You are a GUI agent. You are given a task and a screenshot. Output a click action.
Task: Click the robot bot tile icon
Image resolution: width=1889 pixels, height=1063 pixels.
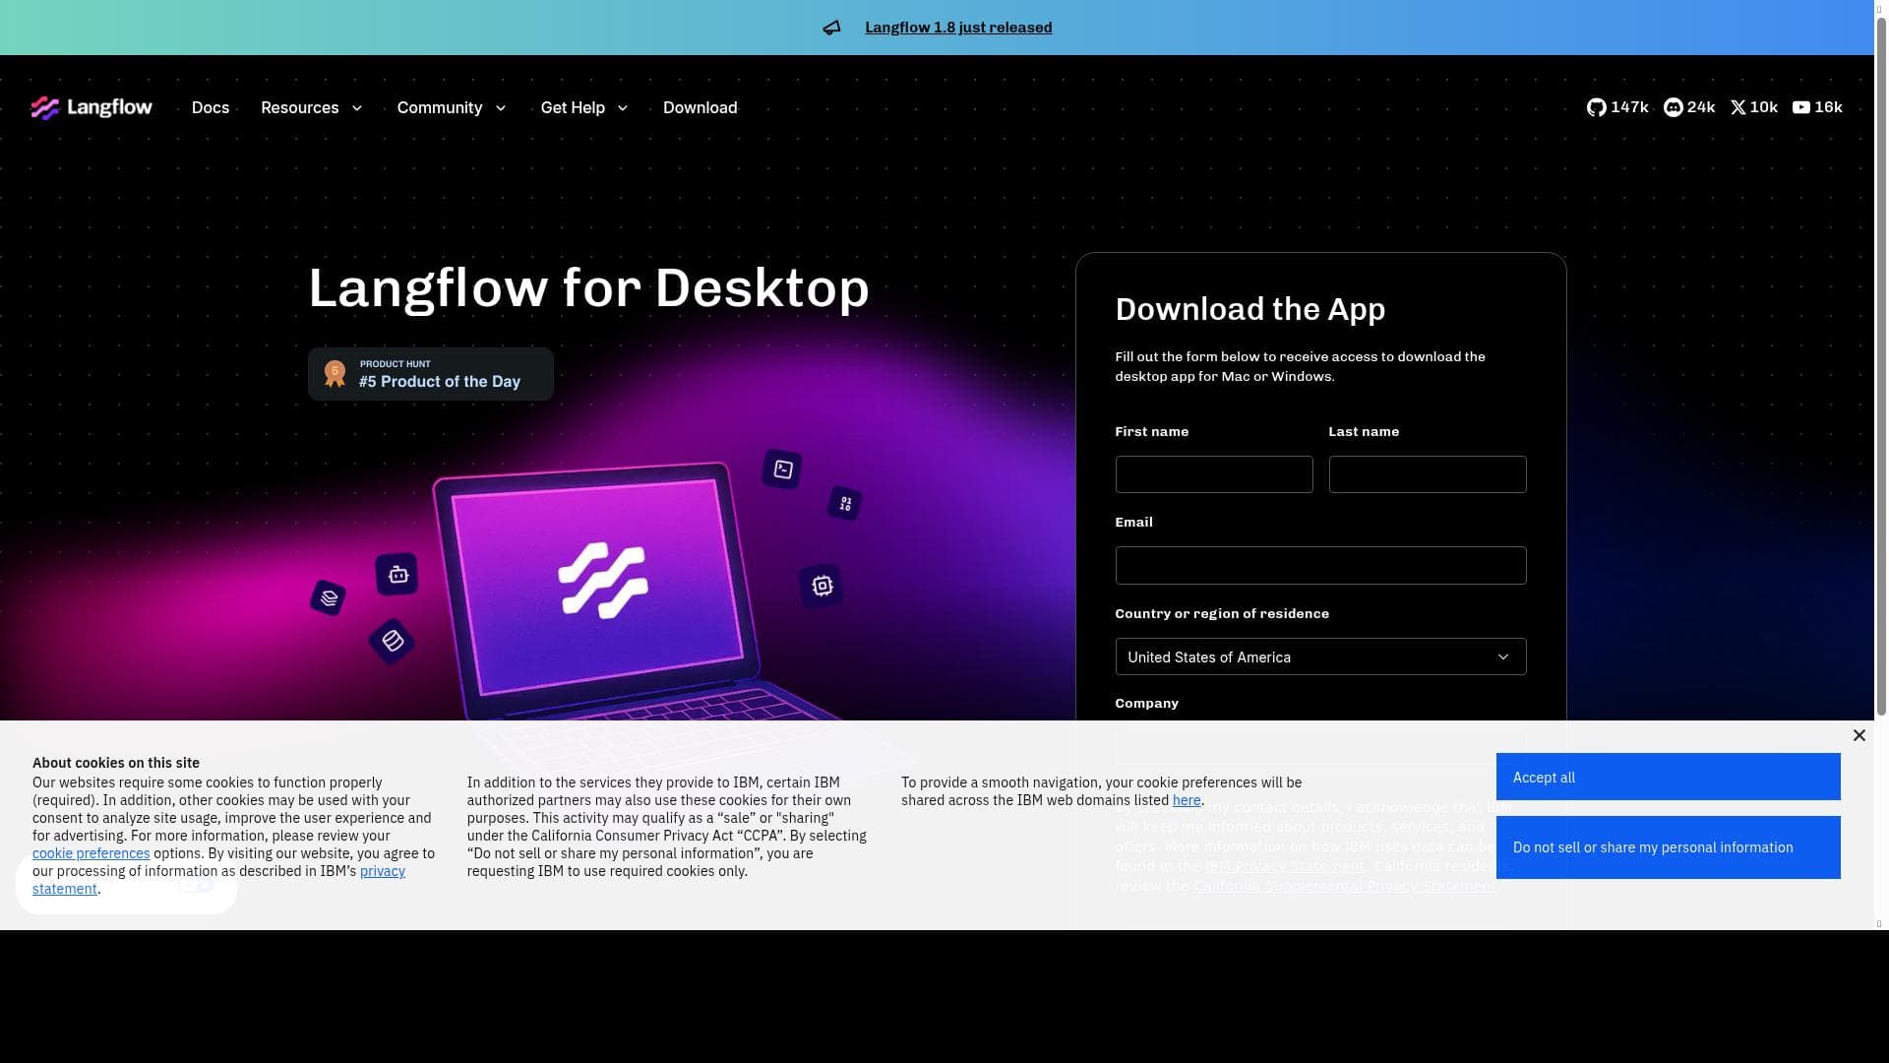pos(397,574)
